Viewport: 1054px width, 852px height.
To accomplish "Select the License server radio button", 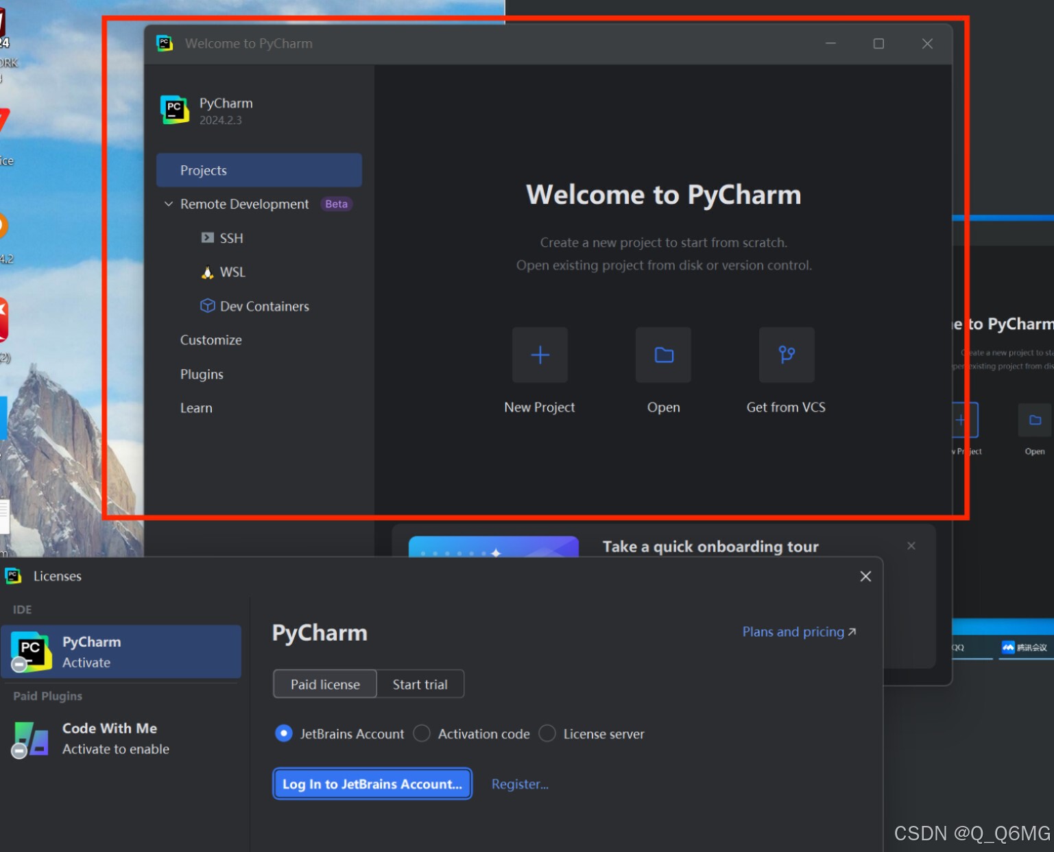I will [x=547, y=733].
